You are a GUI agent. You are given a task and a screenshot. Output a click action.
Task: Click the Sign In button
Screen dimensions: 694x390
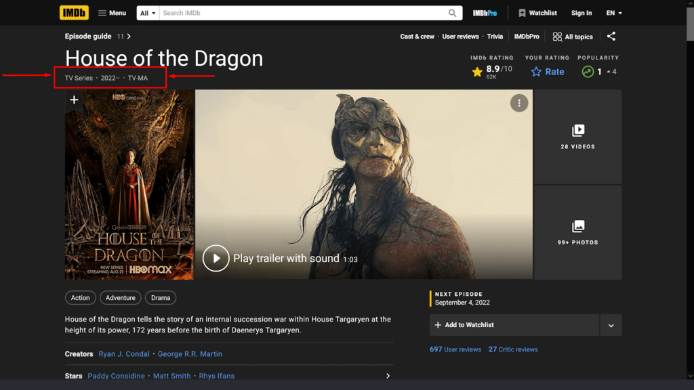pyautogui.click(x=581, y=12)
